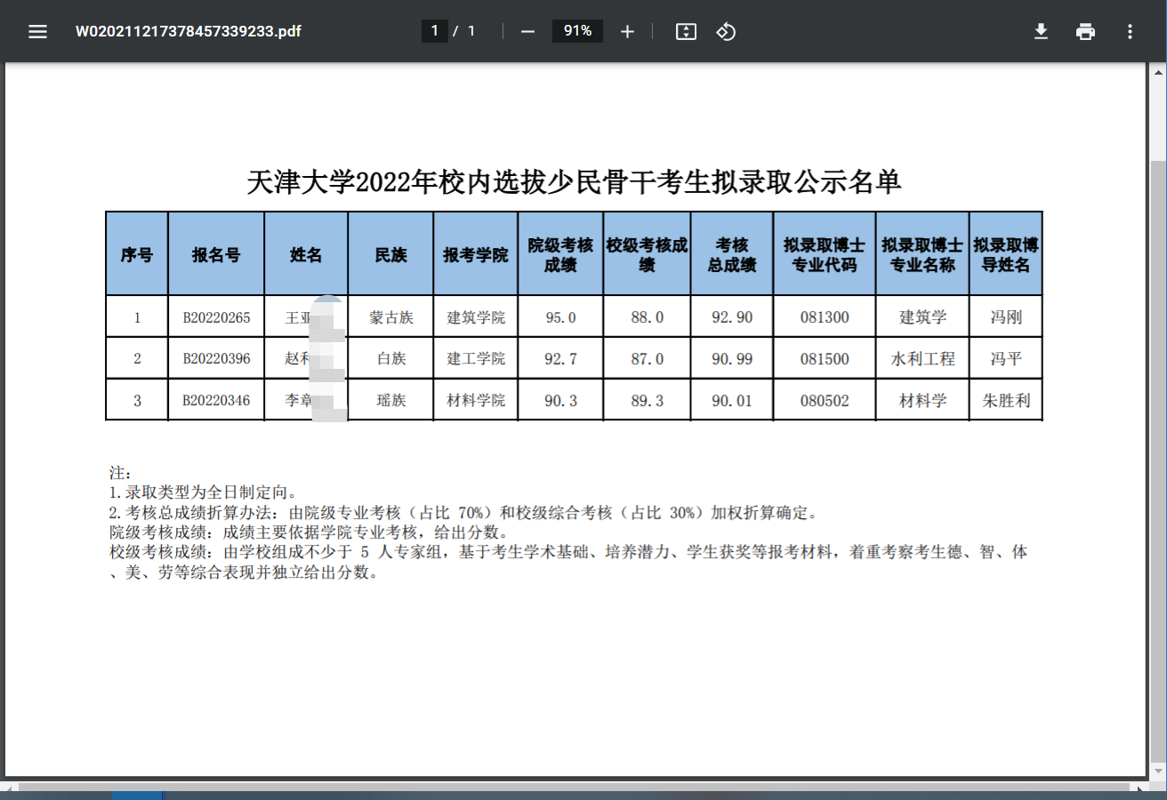The width and height of the screenshot is (1167, 800).
Task: Click the 姓名 column header
Action: pyautogui.click(x=306, y=254)
